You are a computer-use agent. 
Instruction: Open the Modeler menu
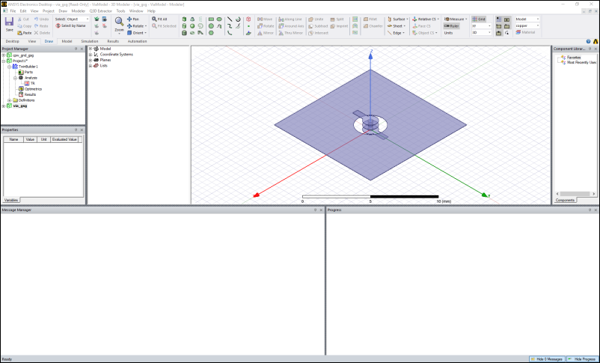point(78,11)
